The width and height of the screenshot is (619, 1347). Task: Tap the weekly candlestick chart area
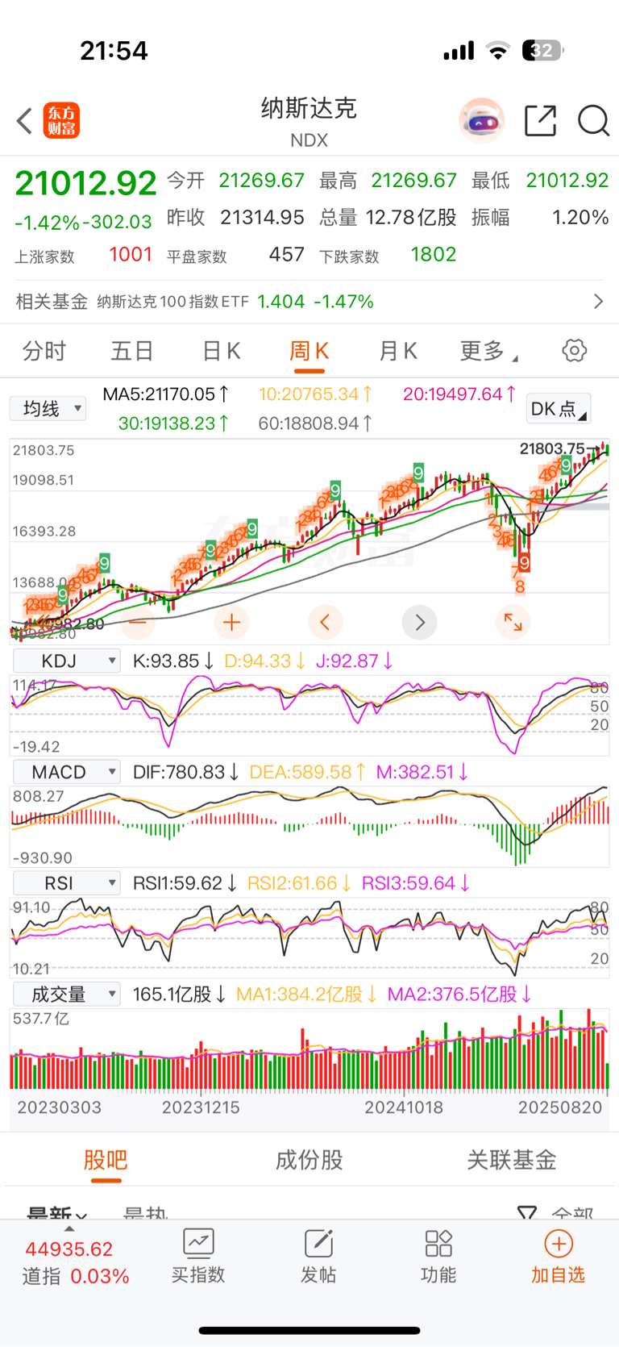pyautogui.click(x=309, y=540)
